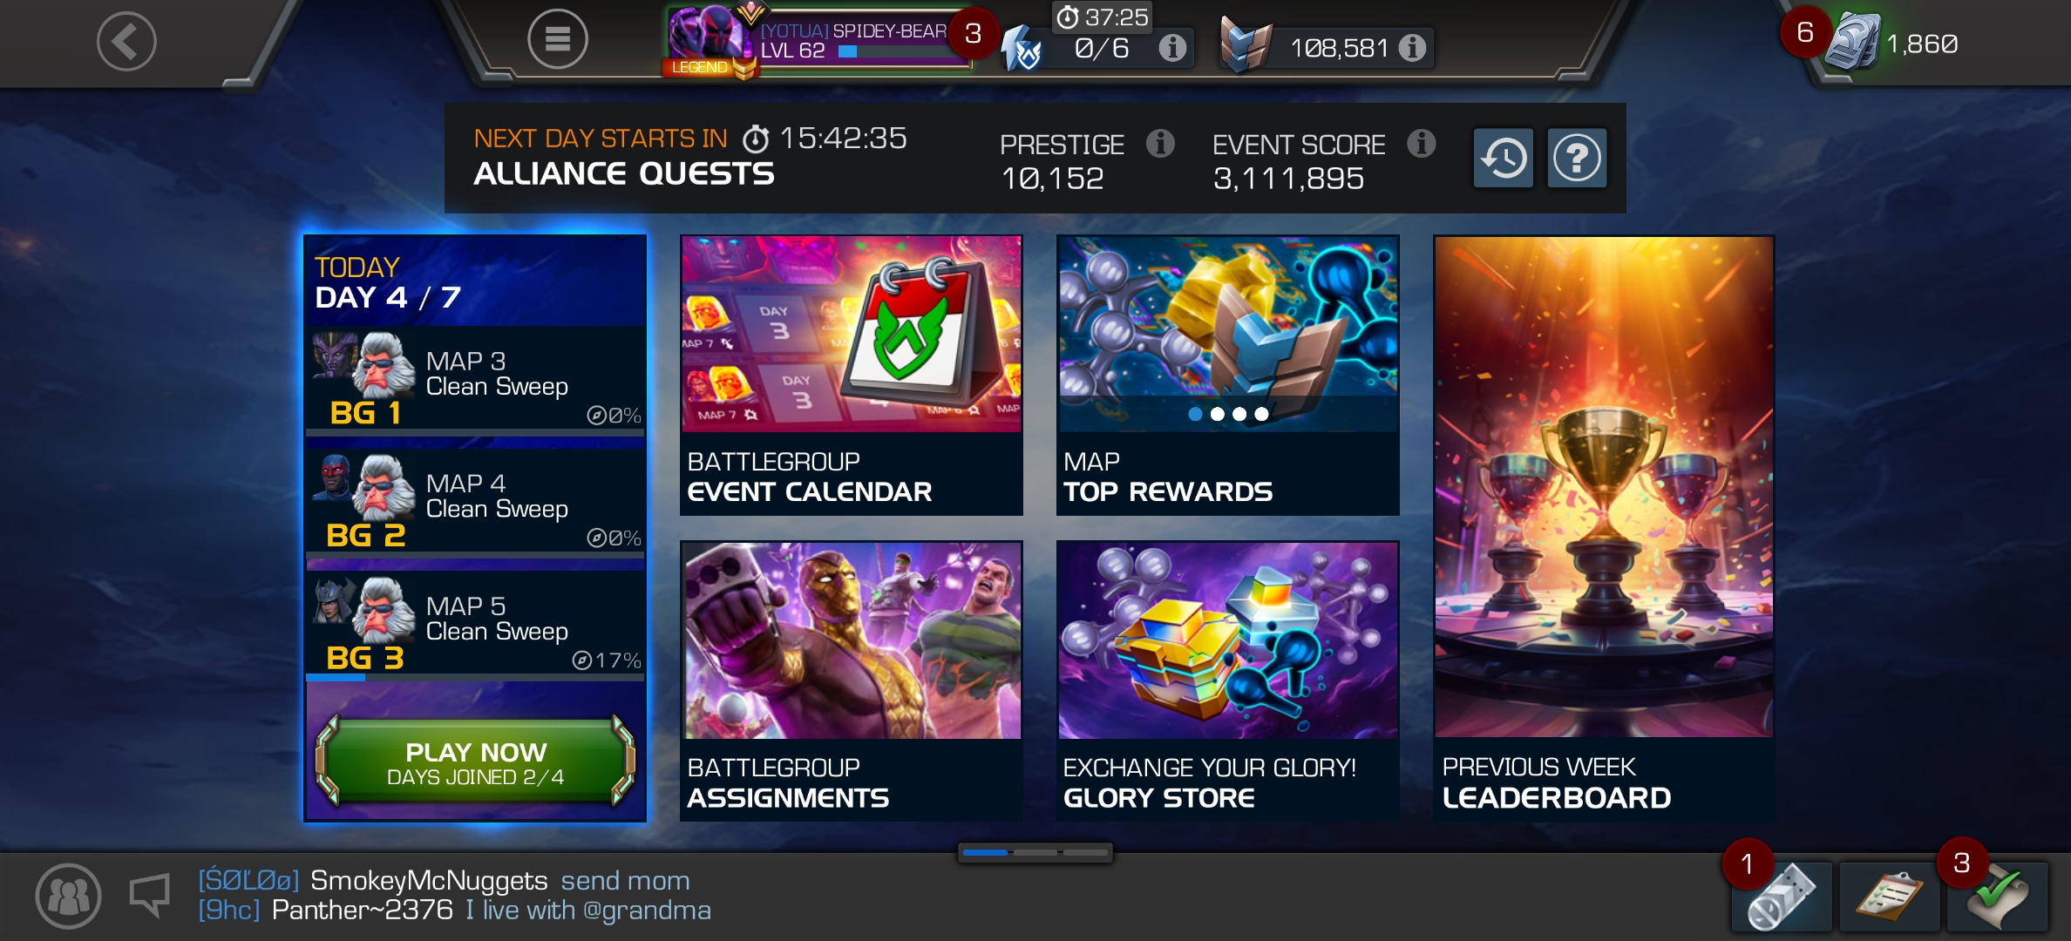This screenshot has width=2071, height=941.
Task: Open Battlegroup Assignments tile
Action: point(852,681)
